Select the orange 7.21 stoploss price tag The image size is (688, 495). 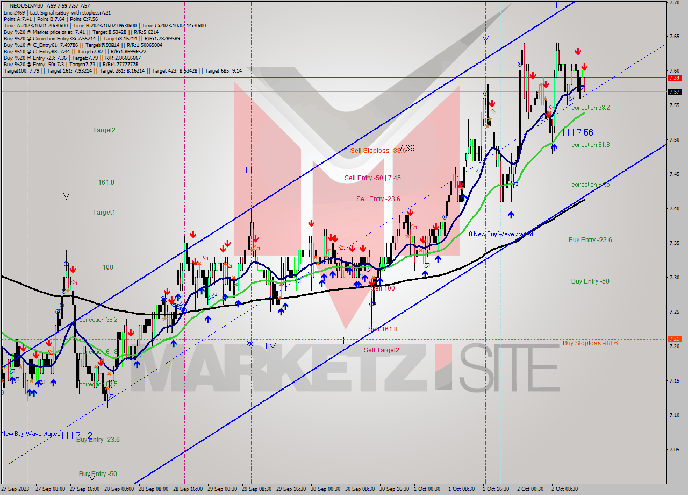[x=674, y=339]
